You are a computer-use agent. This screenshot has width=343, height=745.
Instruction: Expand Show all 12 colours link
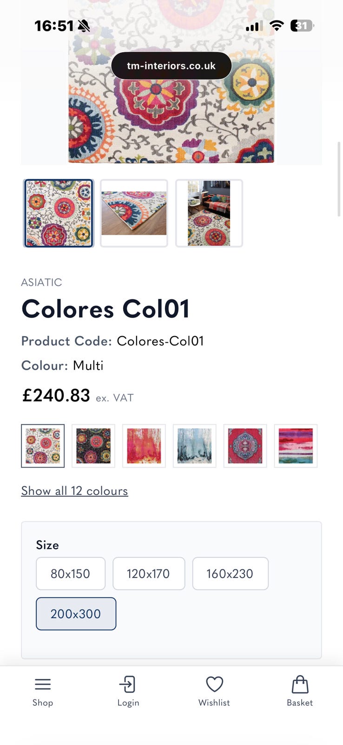click(x=74, y=491)
